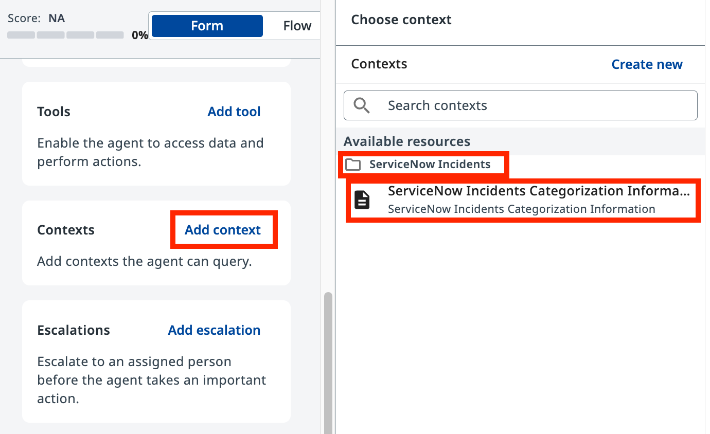Click the Add escalation link

coord(214,330)
